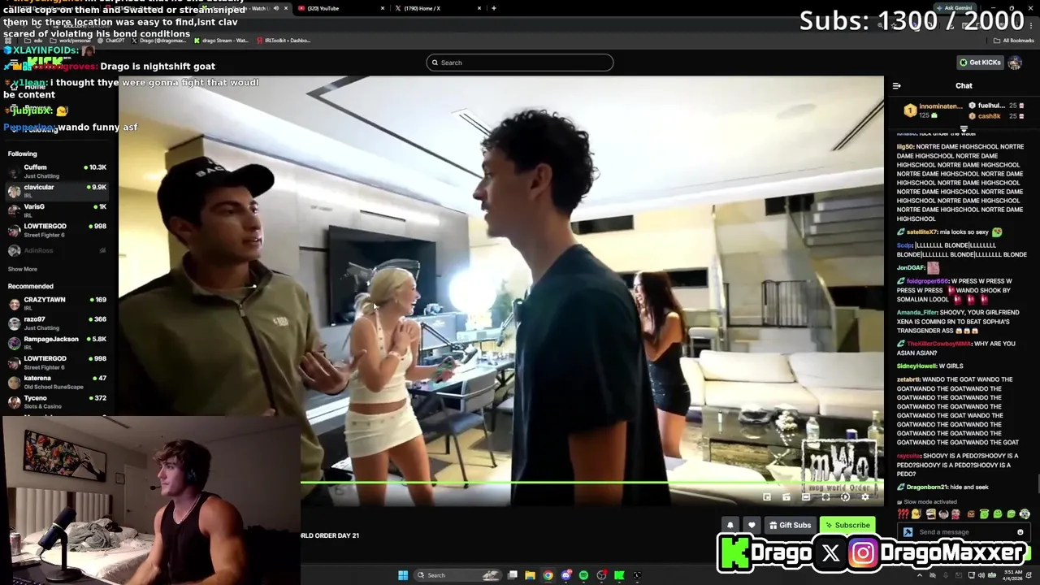The width and height of the screenshot is (1040, 585).
Task: Open the Windows Start menu
Action: coord(403,575)
